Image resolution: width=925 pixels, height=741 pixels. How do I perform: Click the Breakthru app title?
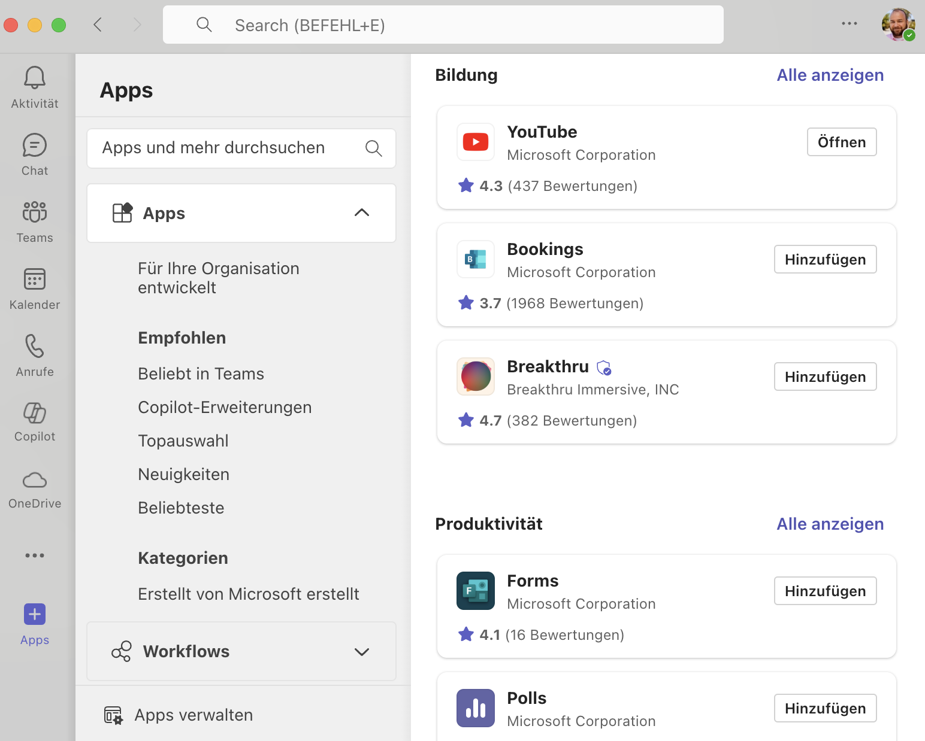[548, 366]
